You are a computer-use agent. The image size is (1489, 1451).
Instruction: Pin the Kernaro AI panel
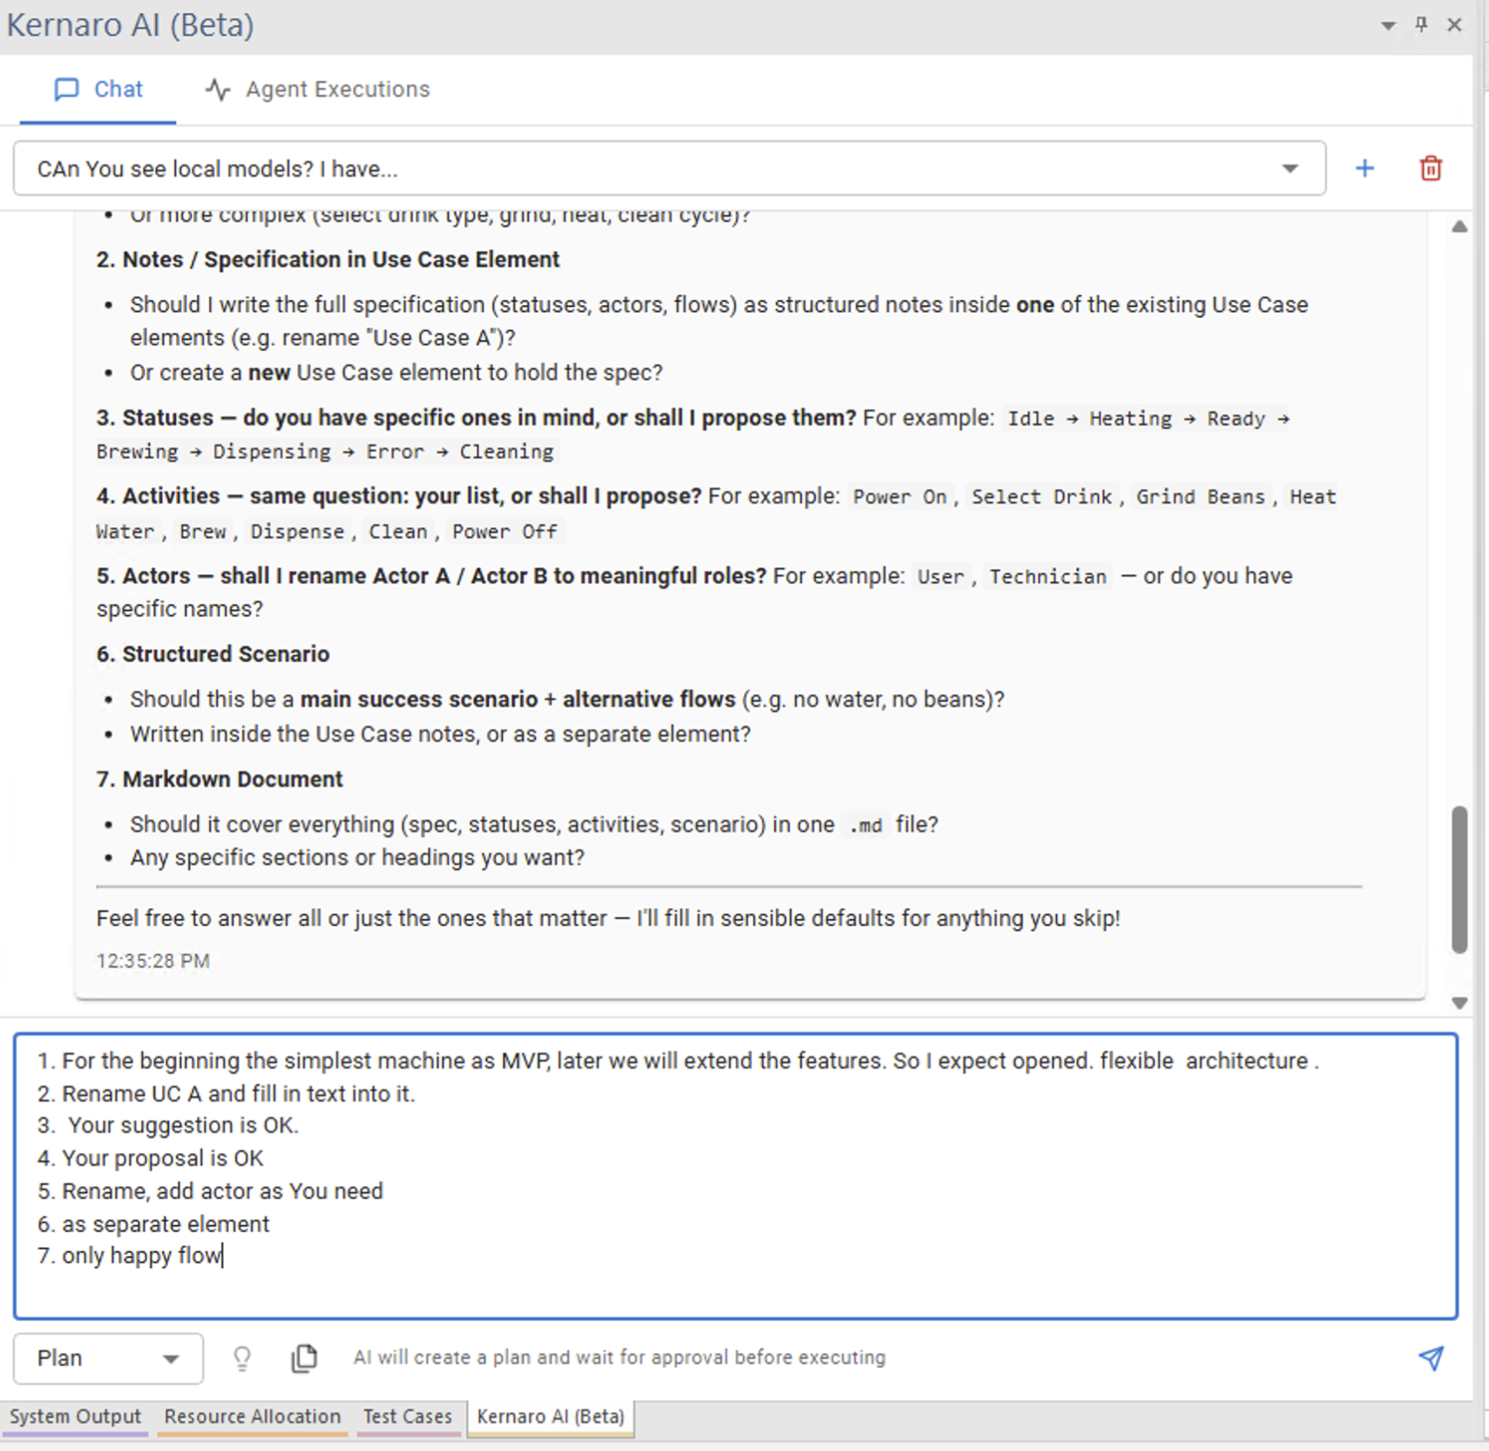tap(1421, 24)
